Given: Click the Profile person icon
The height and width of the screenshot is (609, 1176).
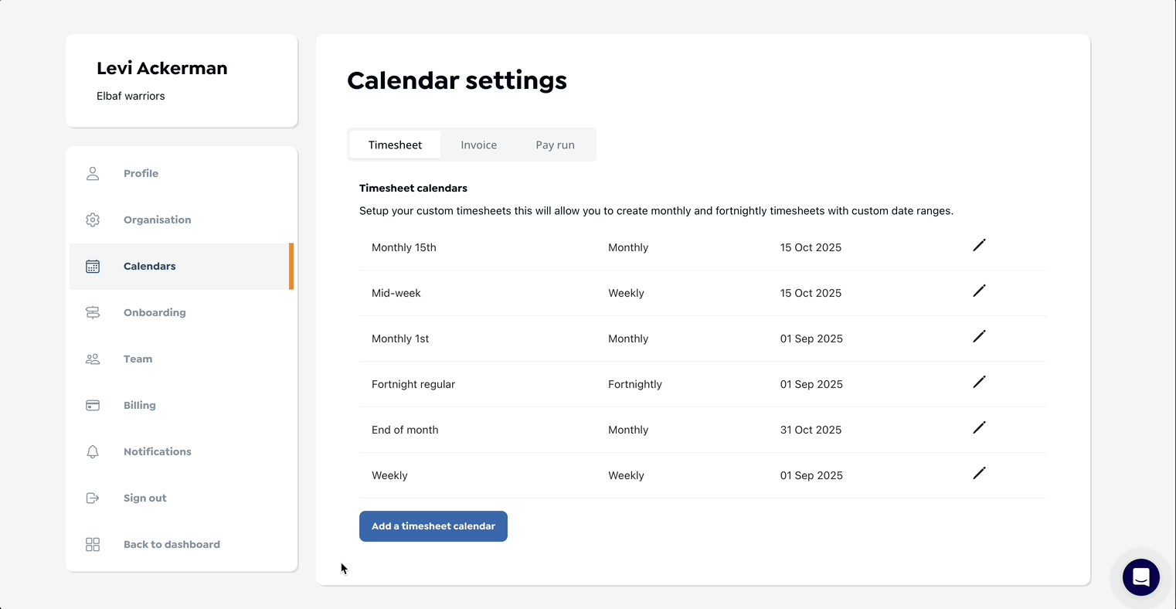Looking at the screenshot, I should (x=93, y=173).
